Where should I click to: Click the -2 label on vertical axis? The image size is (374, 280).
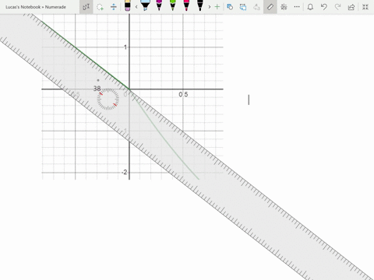click(124, 172)
